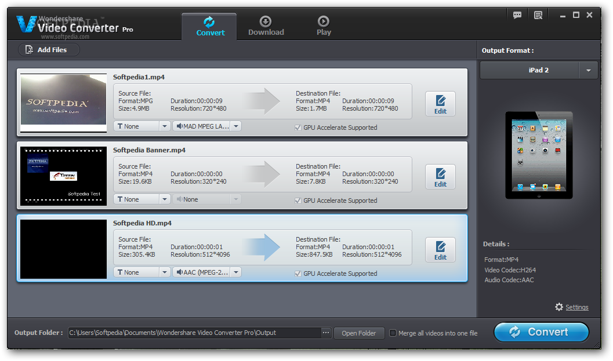Screen dimensions: 613x361
Task: Click conversion arrow for Softpedia HD.mp4
Action: (262, 247)
